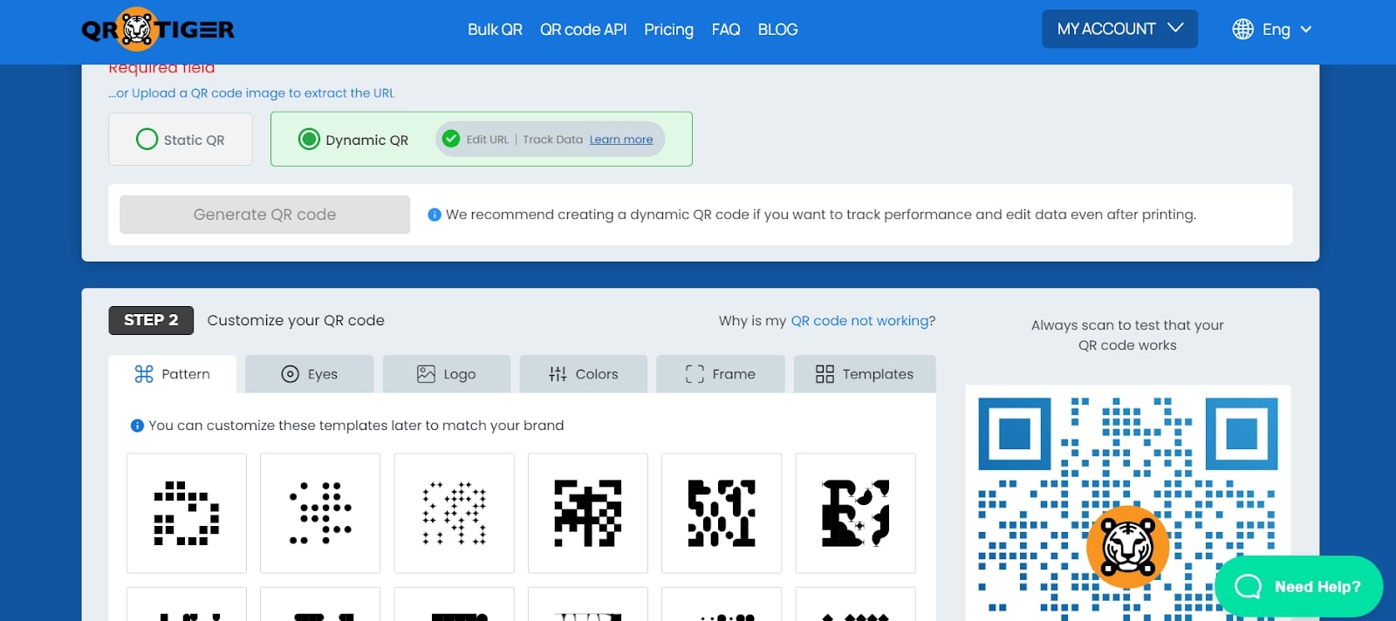This screenshot has width=1396, height=621.
Task: Open the Bulk QR page
Action: pos(495,30)
